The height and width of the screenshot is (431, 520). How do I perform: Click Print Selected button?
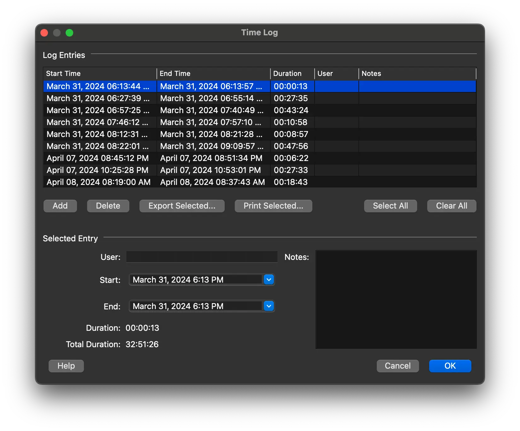pyautogui.click(x=273, y=206)
